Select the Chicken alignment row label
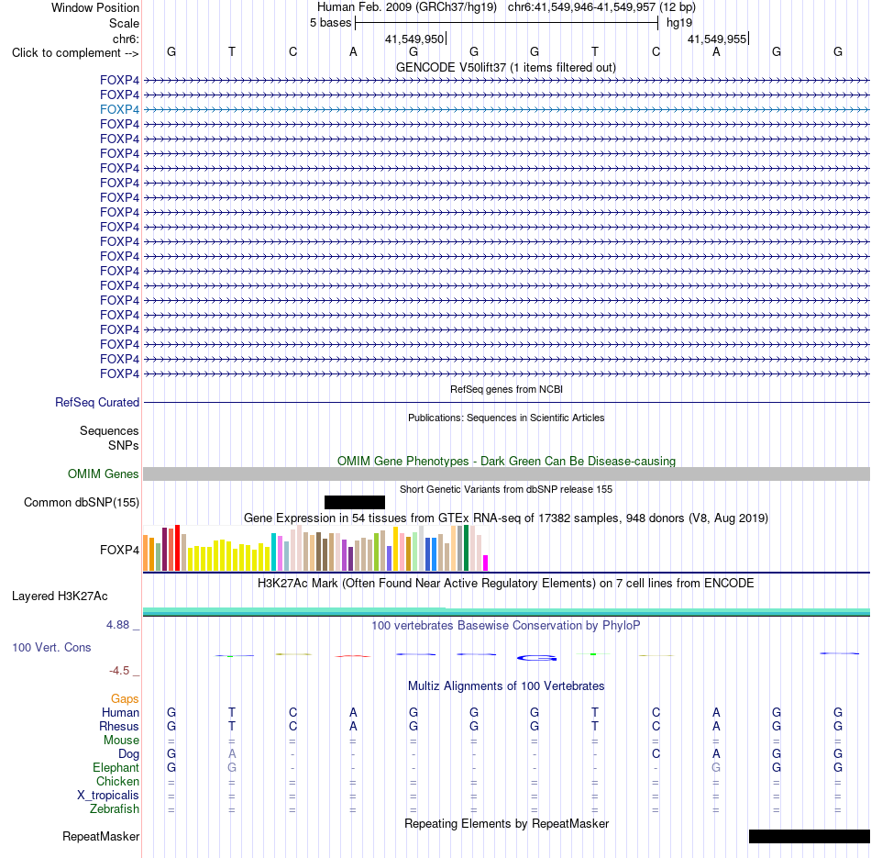Viewport: 871px width, 858px height. coord(117,781)
